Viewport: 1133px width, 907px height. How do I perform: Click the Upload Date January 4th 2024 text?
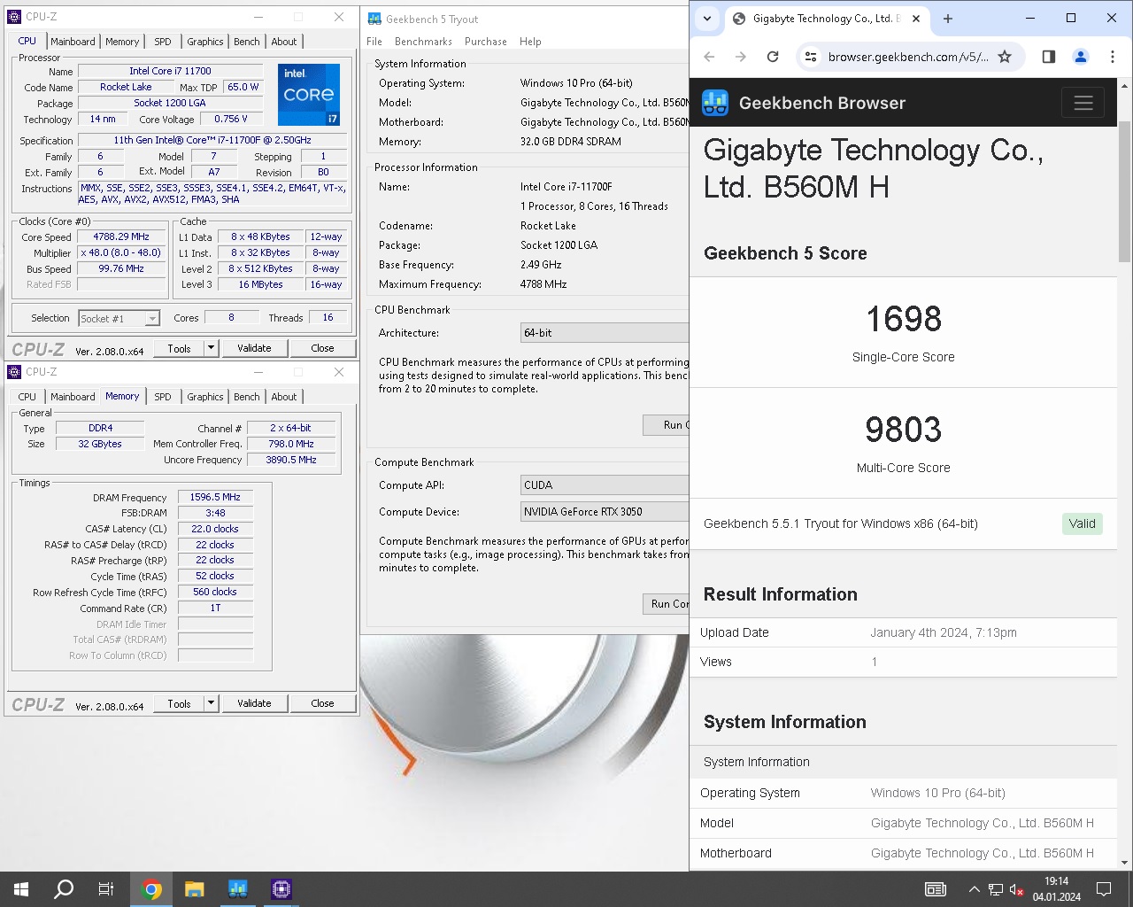pos(944,632)
